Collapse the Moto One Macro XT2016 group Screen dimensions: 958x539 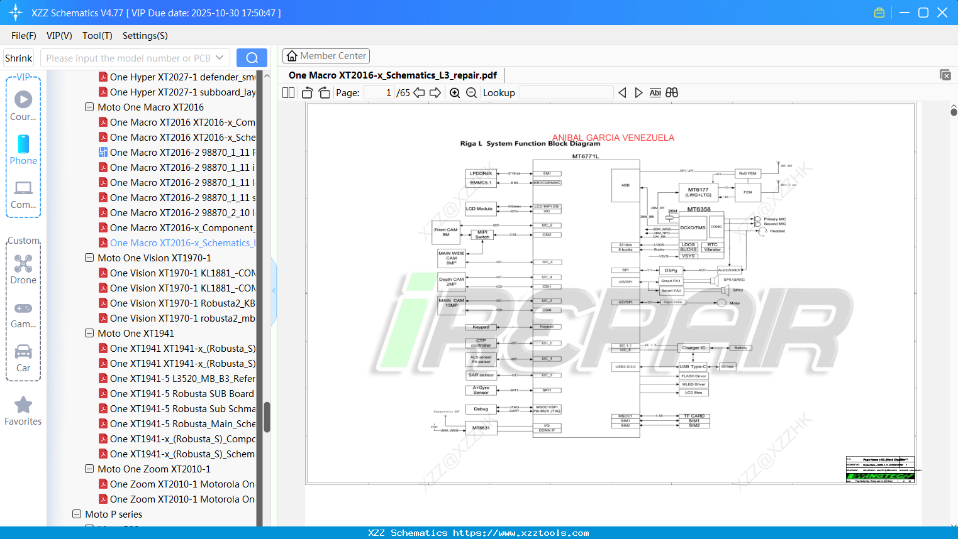click(x=89, y=107)
